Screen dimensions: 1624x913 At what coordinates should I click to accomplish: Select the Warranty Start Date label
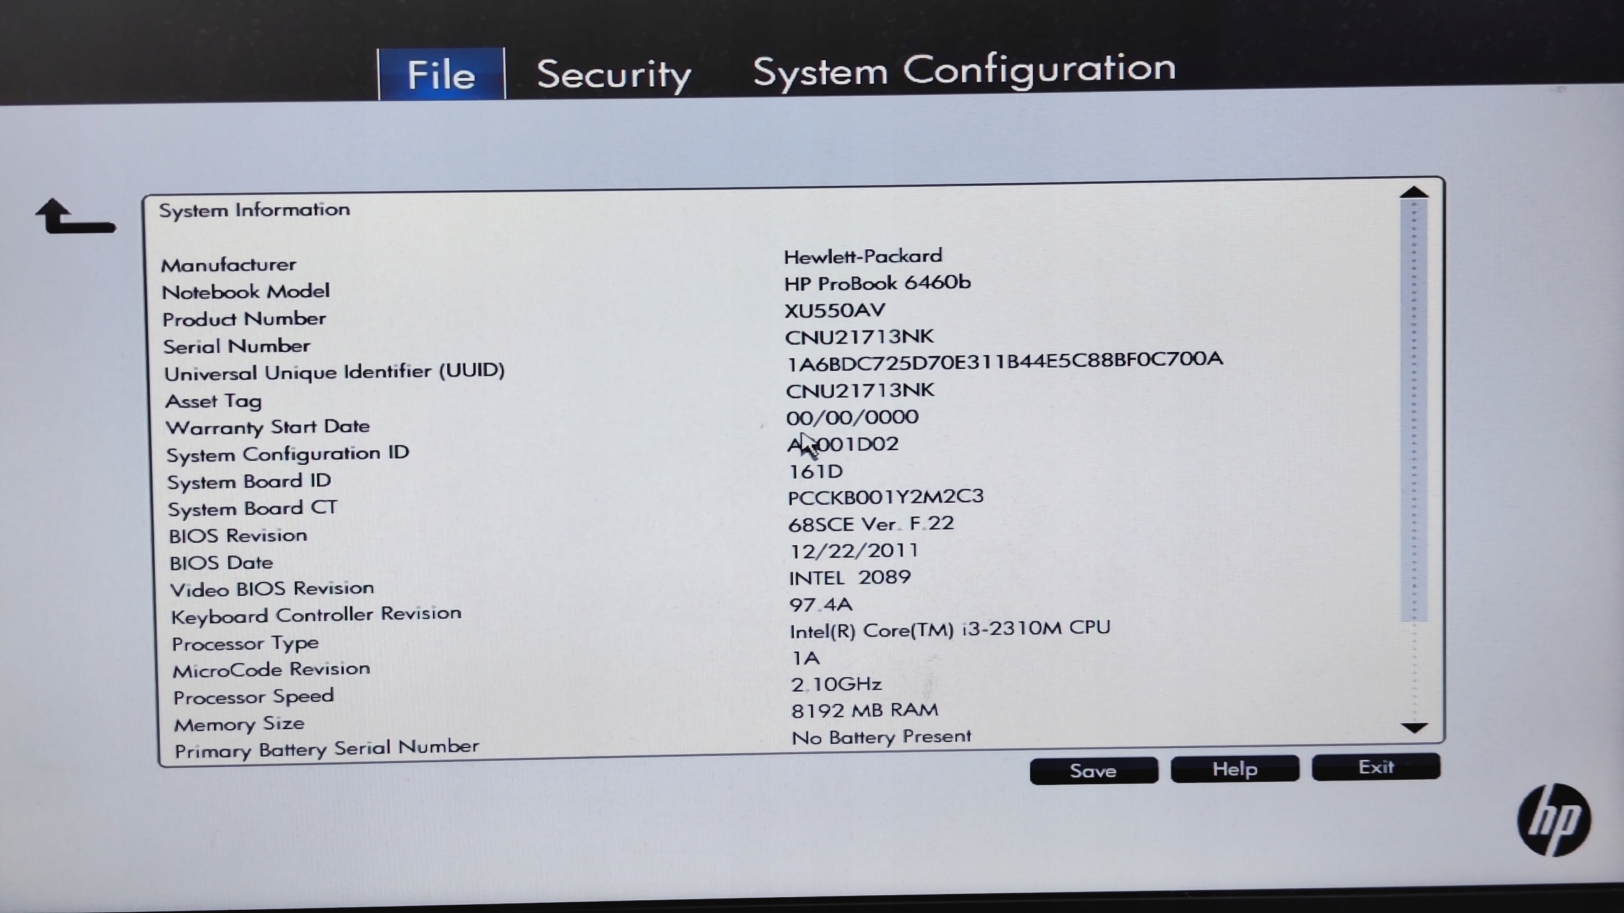point(268,427)
